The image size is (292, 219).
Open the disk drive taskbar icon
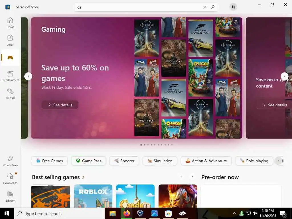[182, 213]
